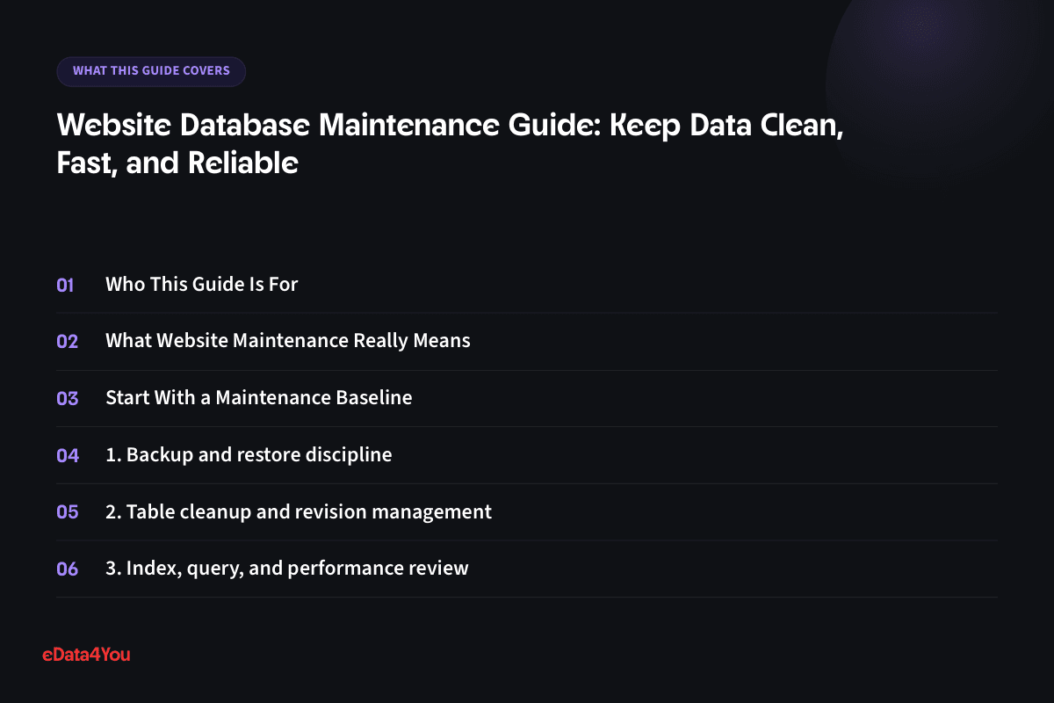1054x703 pixels.
Task: Open 'Who This Guide Is For' entry
Action: (202, 285)
